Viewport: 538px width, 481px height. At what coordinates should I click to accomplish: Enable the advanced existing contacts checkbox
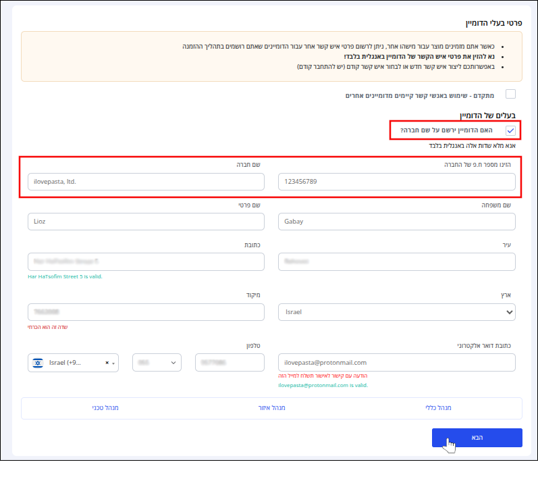click(510, 94)
